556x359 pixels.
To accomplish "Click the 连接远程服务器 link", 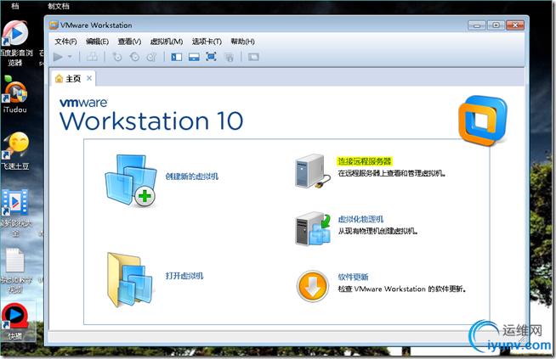I will click(x=365, y=161).
